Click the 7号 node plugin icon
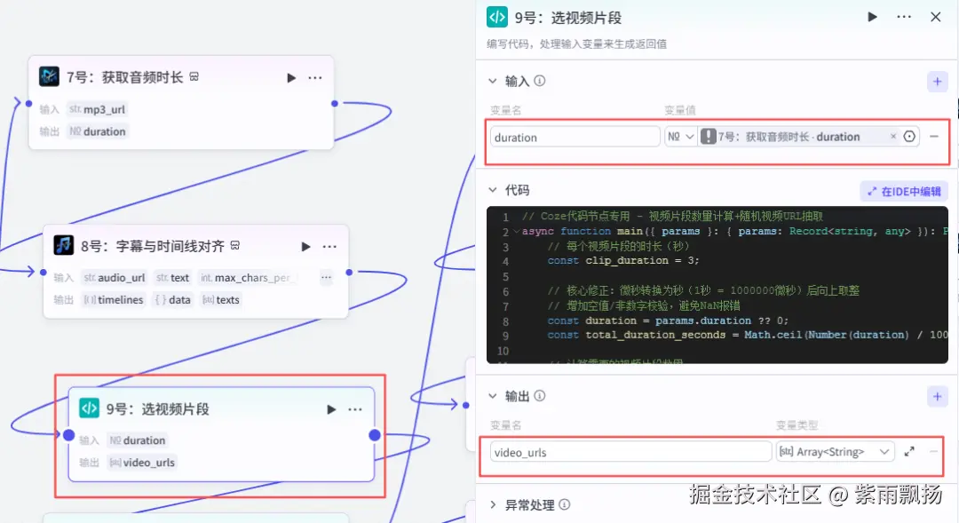959x523 pixels. pyautogui.click(x=49, y=76)
